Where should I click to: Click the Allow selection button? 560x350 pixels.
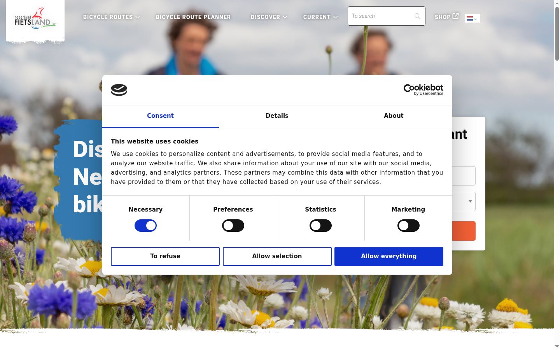(277, 256)
